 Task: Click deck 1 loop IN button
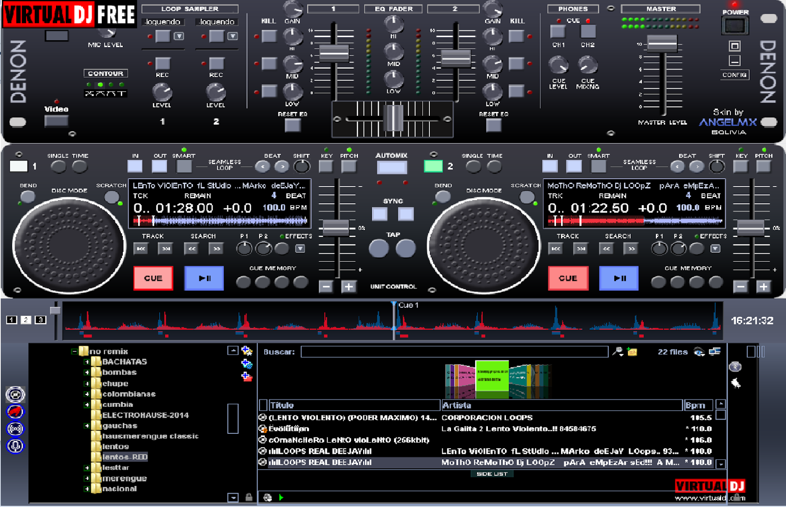pyautogui.click(x=135, y=166)
